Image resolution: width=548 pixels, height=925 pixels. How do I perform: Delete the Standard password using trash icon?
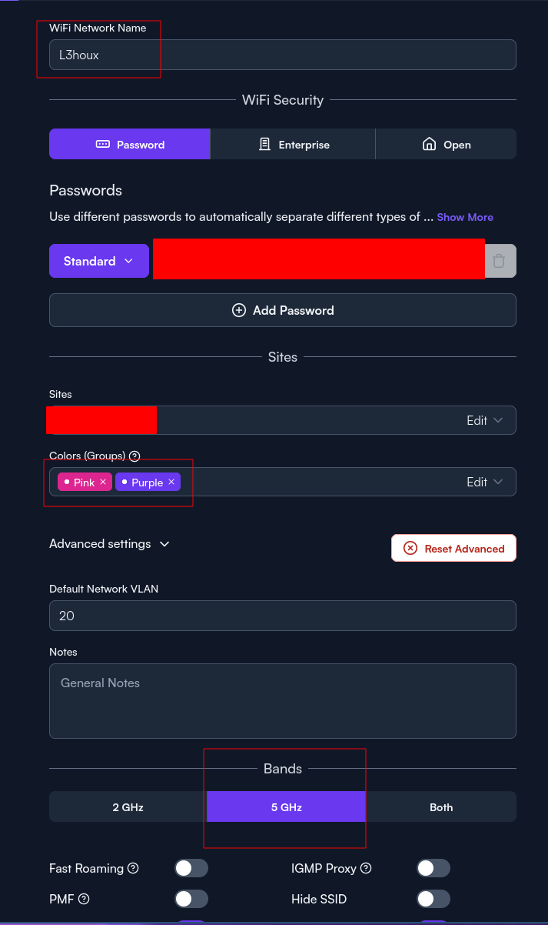(499, 261)
